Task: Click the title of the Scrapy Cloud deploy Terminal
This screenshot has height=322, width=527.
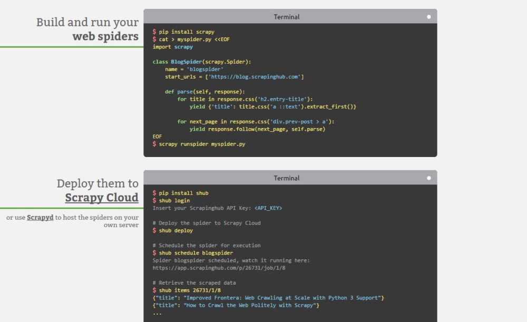Action: coord(286,178)
